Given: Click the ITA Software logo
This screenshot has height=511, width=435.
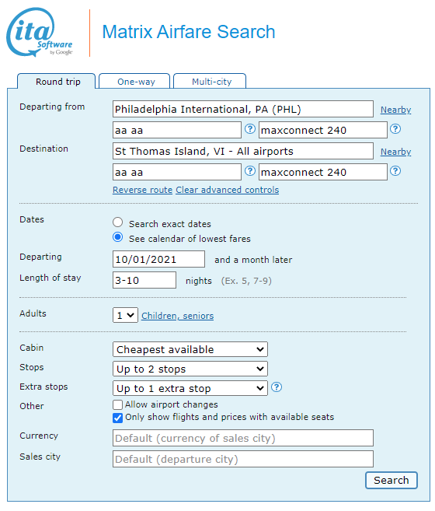Looking at the screenshot, I should (40, 32).
